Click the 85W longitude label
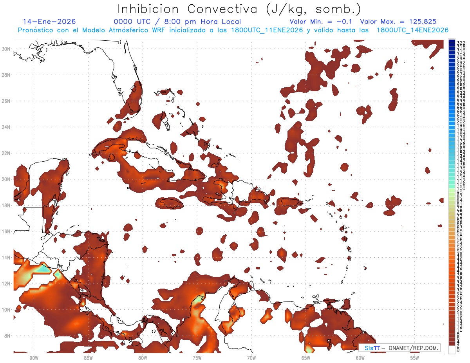 coord(88,358)
